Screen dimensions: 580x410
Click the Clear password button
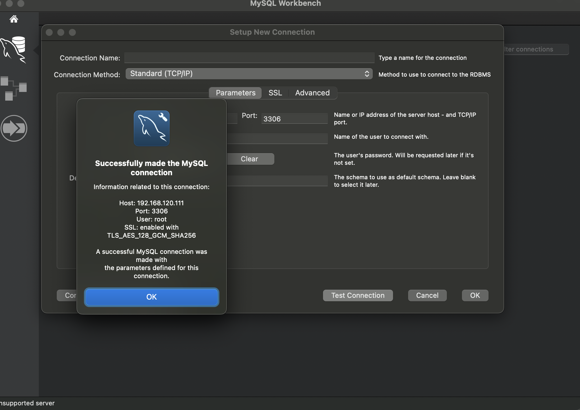click(x=250, y=159)
